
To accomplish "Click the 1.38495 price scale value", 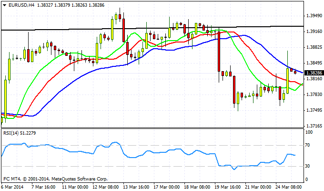I will click(x=314, y=63).
